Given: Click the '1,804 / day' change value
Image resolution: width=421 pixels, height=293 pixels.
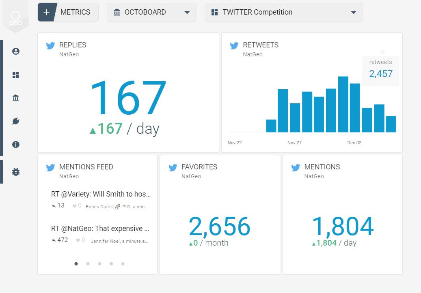Looking at the screenshot, I should (x=334, y=243).
